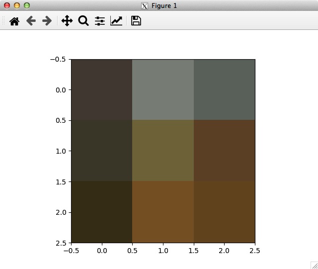
Task: Go back to previous view
Action: [x=31, y=21]
